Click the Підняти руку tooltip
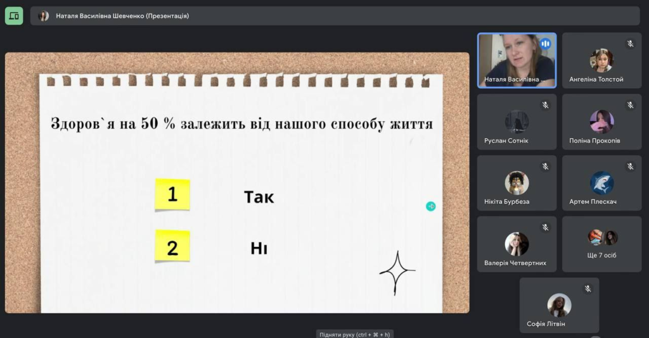 pos(355,334)
